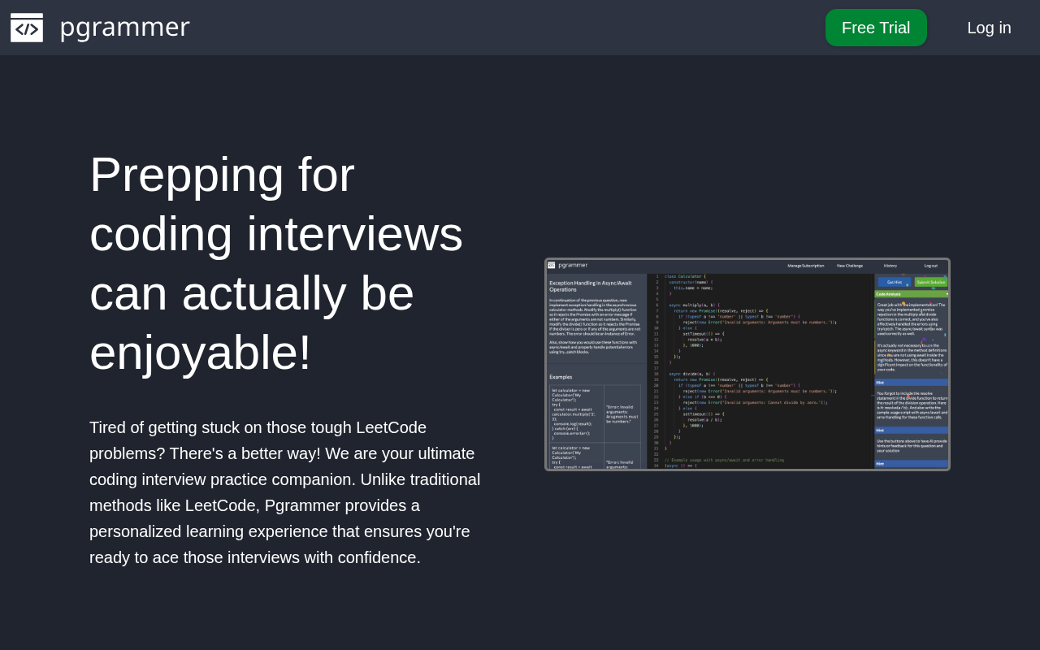Screen dimensions: 1040x650
Task: Open Manage Subscription in the app preview
Action: pyautogui.click(x=805, y=266)
